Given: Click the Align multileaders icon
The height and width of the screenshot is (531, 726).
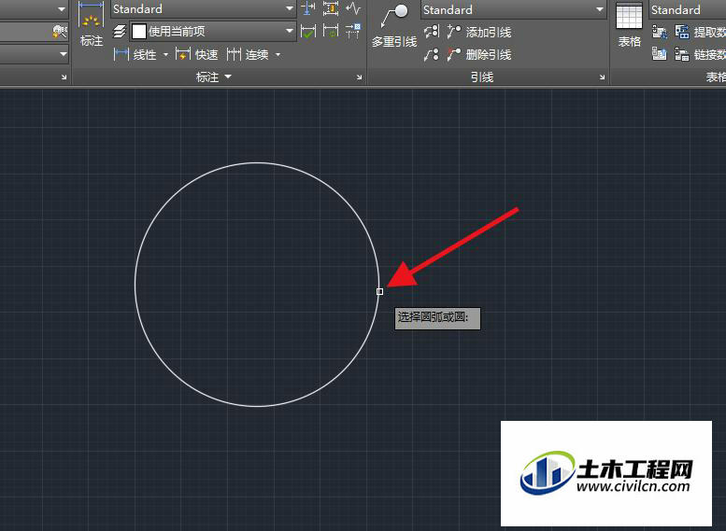Looking at the screenshot, I should 431,32.
